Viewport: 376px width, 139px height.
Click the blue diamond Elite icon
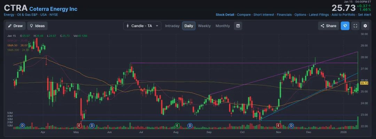pos(345,26)
